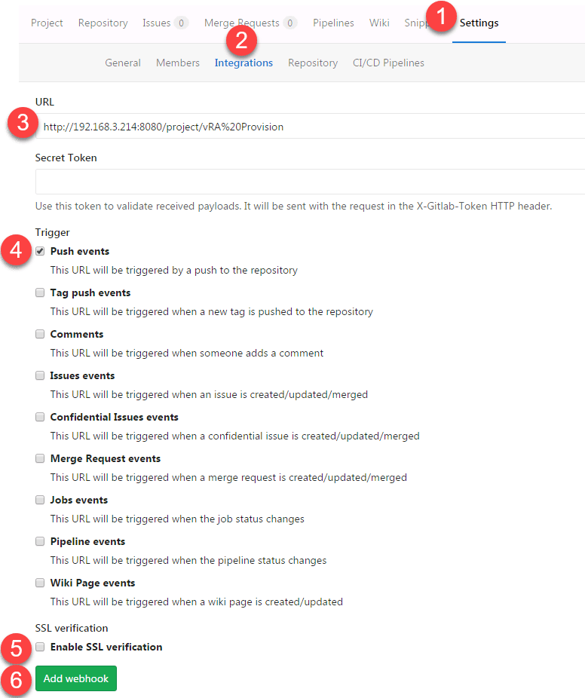Toggle Enable SSL verification checkbox

(x=40, y=647)
